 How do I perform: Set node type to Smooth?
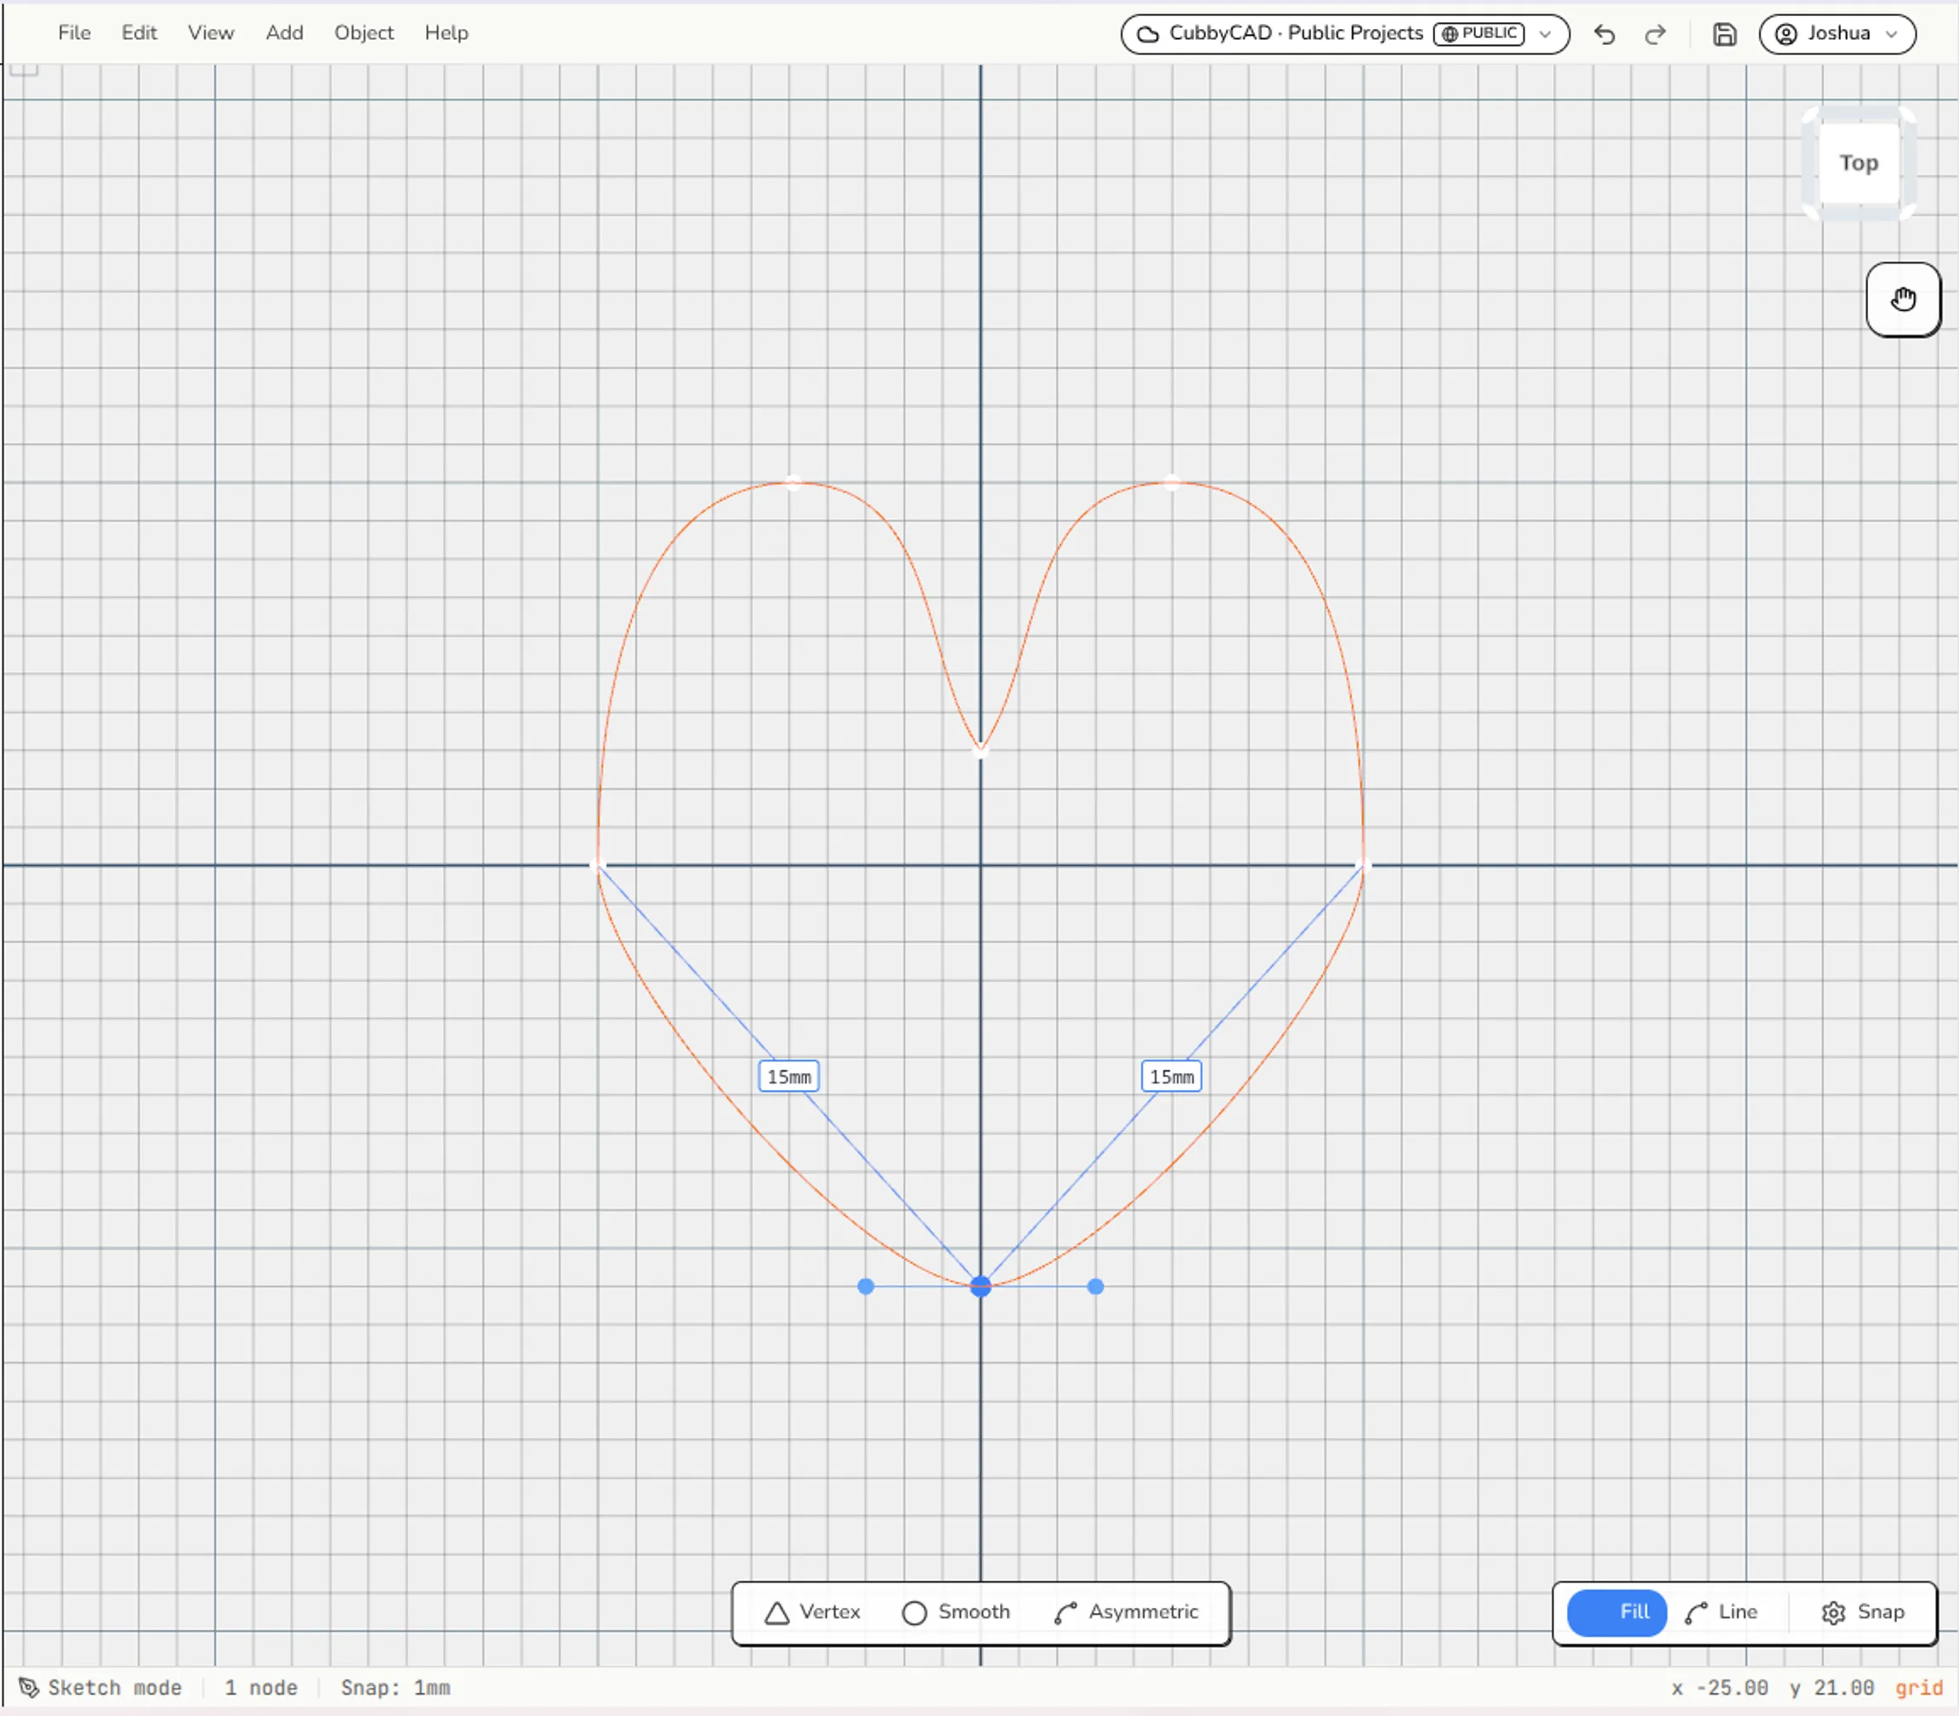point(956,1612)
